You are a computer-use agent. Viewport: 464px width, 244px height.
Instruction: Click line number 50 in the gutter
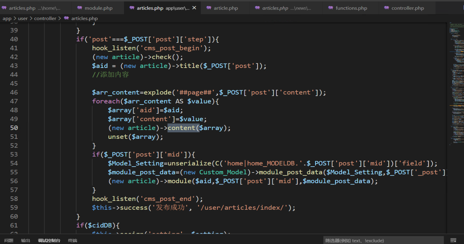click(14, 128)
